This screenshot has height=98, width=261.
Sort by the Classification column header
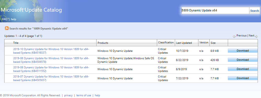coord(166,42)
